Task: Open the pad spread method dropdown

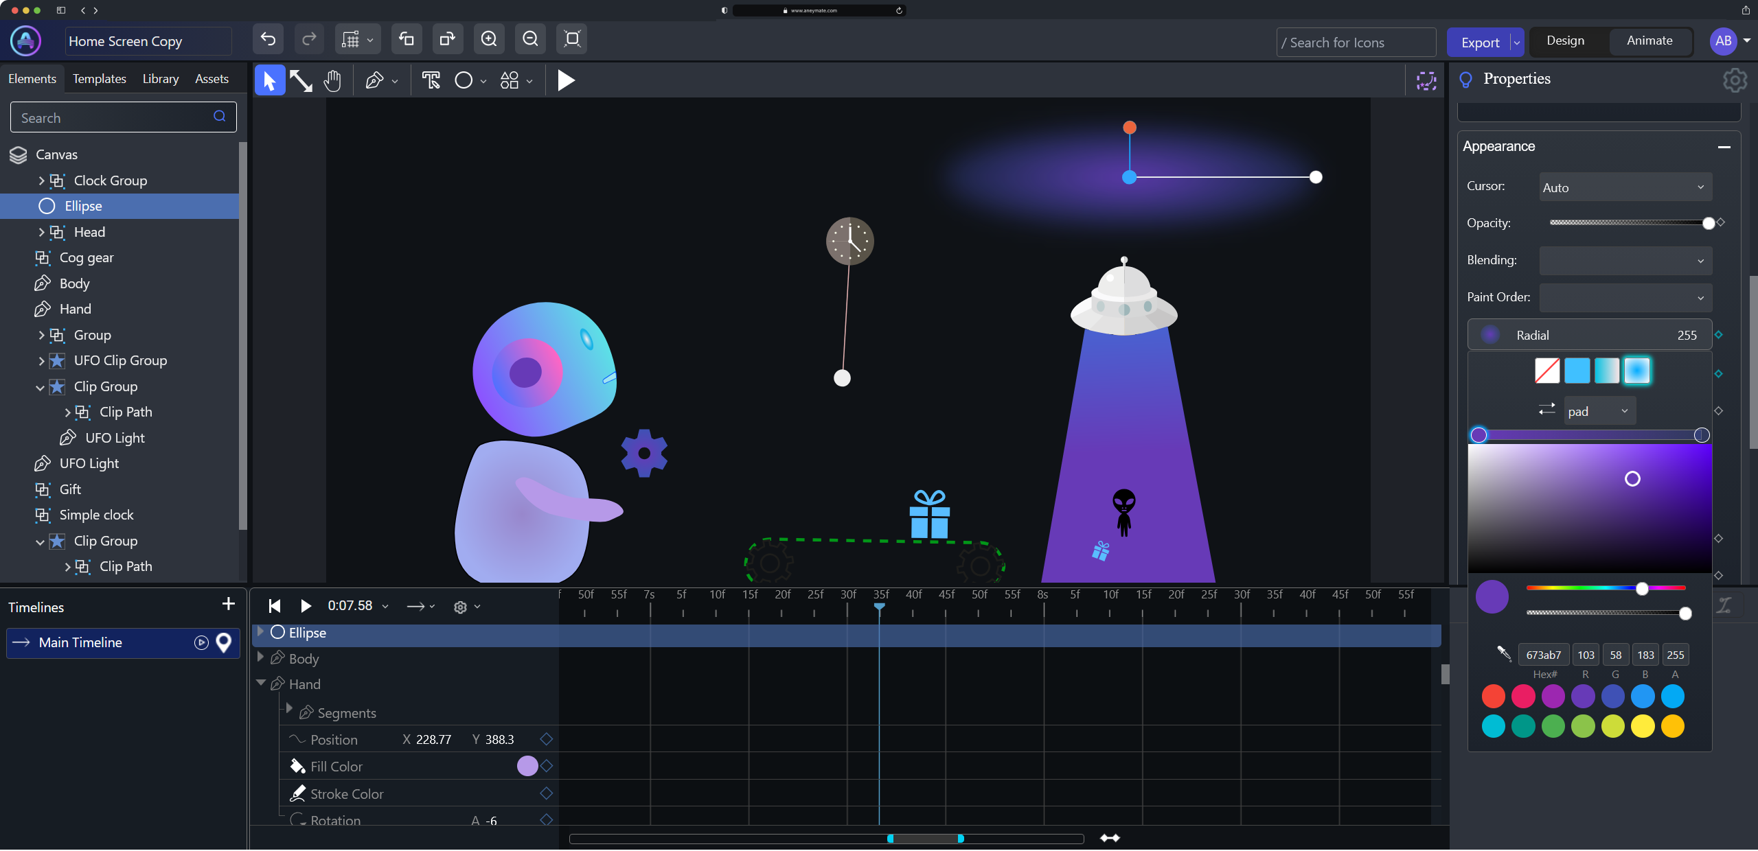Action: click(1599, 411)
